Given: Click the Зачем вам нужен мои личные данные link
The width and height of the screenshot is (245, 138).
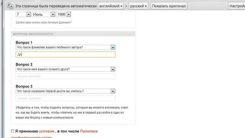Looking at the screenshot, I should click(44, 22).
